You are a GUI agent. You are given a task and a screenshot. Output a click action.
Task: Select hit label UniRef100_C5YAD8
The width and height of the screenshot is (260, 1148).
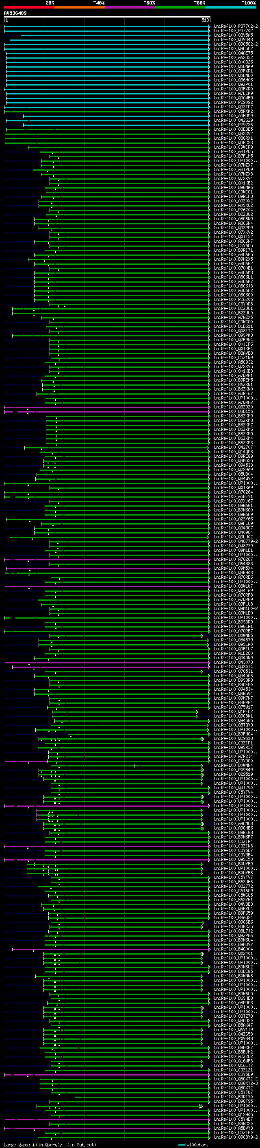[233, 304]
